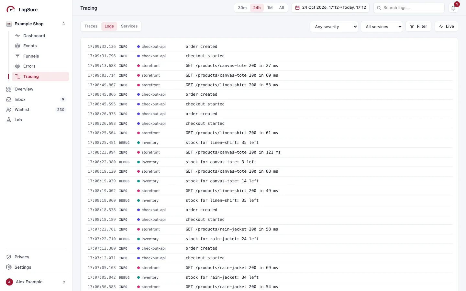The height and width of the screenshot is (291, 466).
Task: Select the All time range
Action: [x=282, y=8]
